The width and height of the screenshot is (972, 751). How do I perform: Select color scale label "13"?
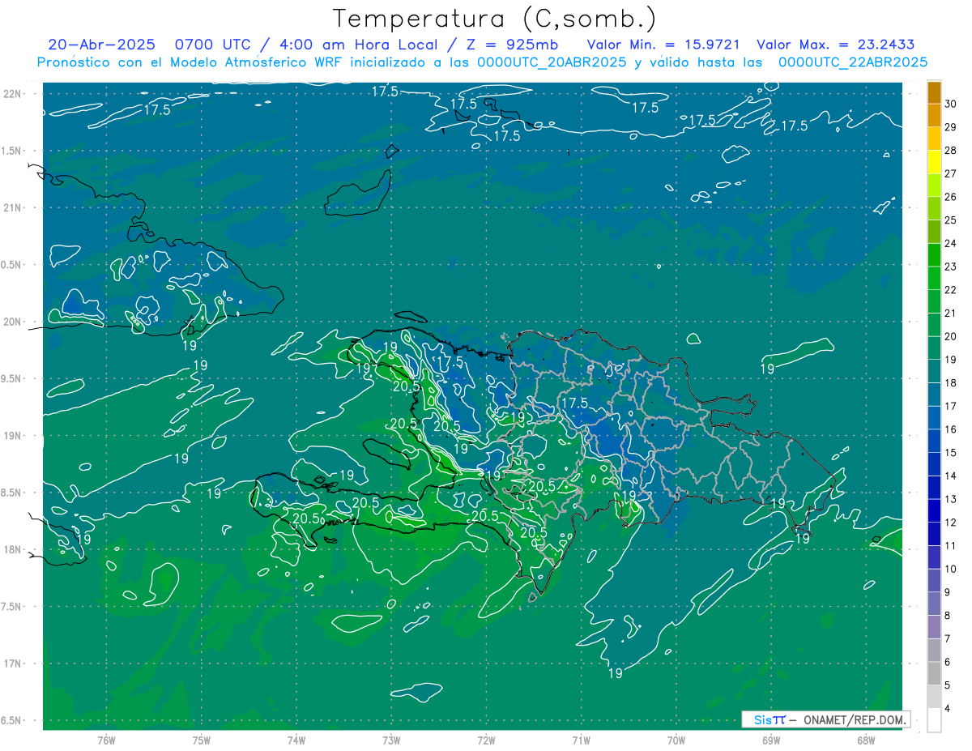click(951, 499)
